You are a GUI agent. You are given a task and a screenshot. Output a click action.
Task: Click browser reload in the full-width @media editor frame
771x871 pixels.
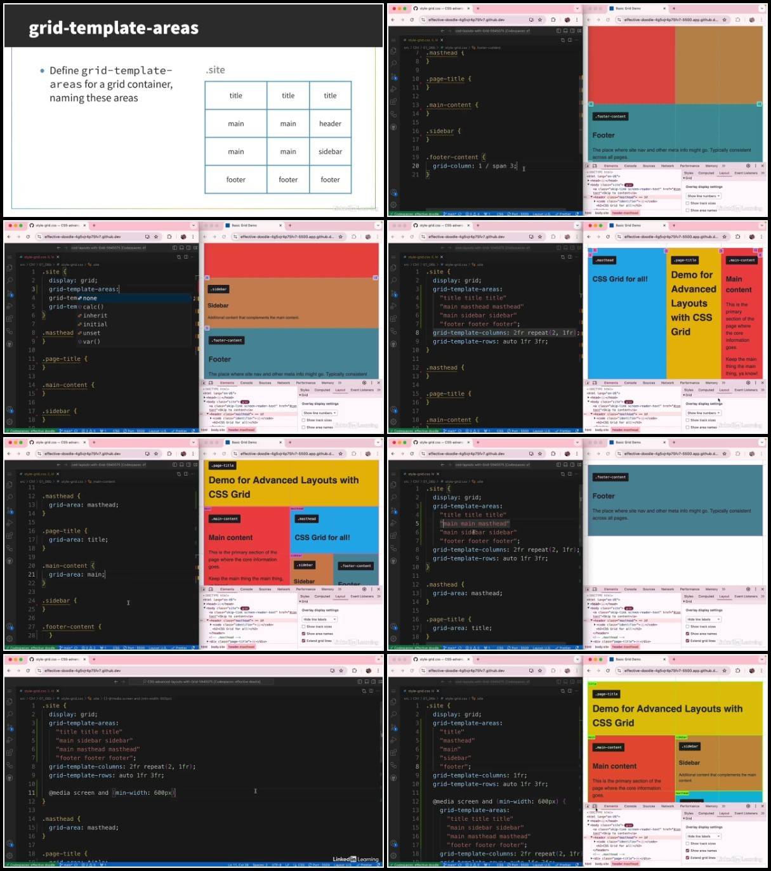pos(28,671)
